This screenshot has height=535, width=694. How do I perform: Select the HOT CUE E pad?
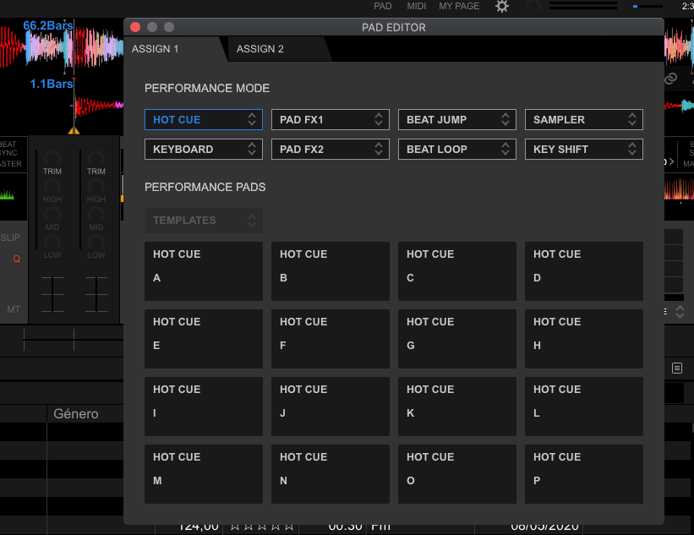pyautogui.click(x=204, y=339)
